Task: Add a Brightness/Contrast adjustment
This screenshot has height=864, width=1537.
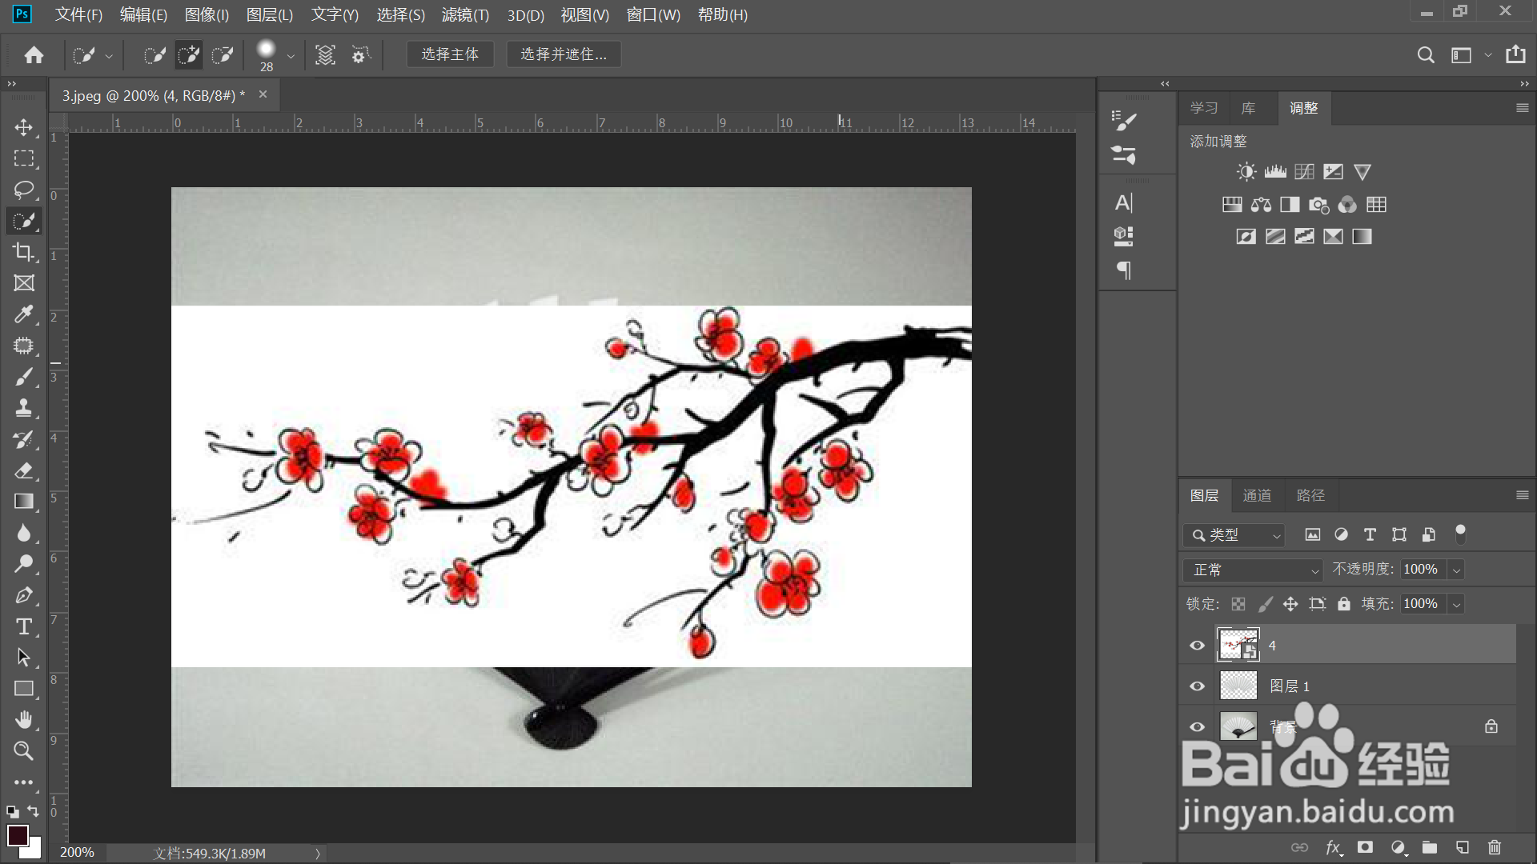Action: 1246,172
